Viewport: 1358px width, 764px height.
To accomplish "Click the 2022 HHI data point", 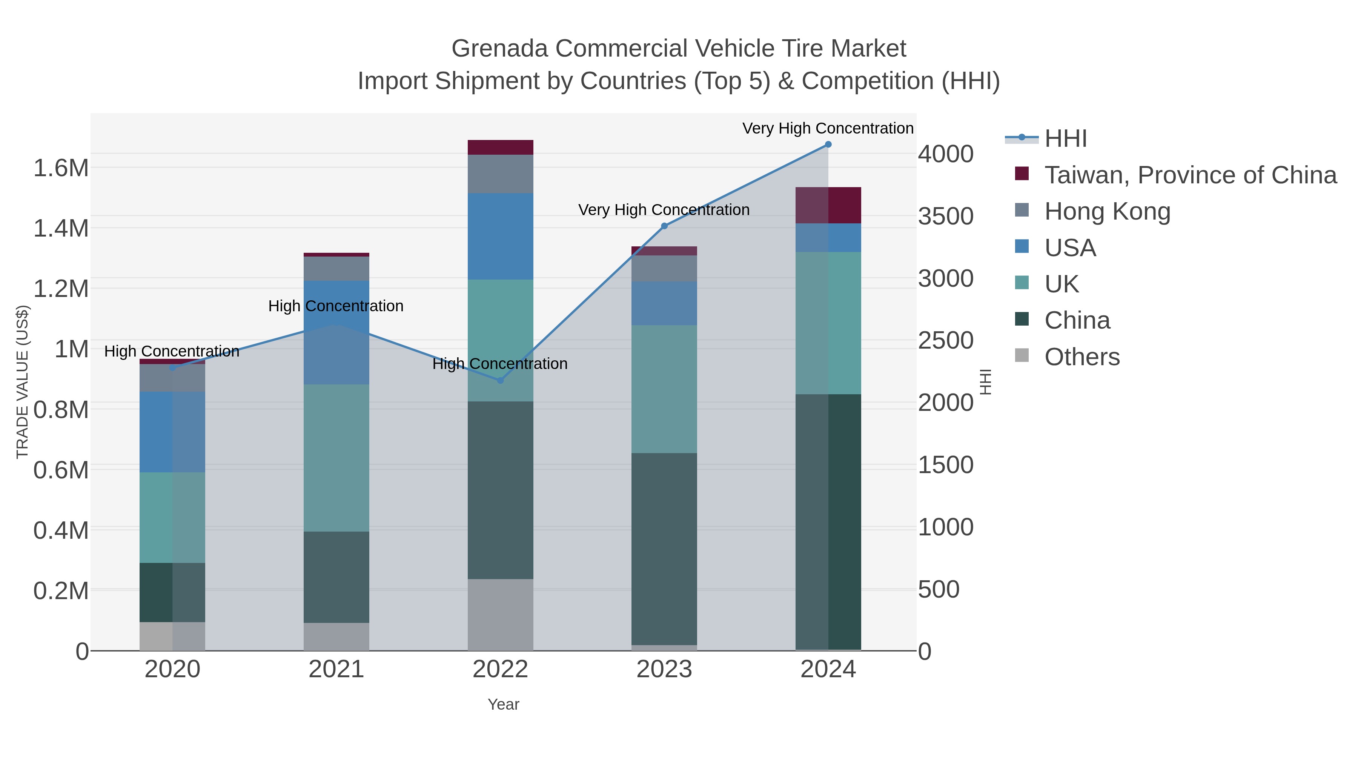I will coord(501,380).
